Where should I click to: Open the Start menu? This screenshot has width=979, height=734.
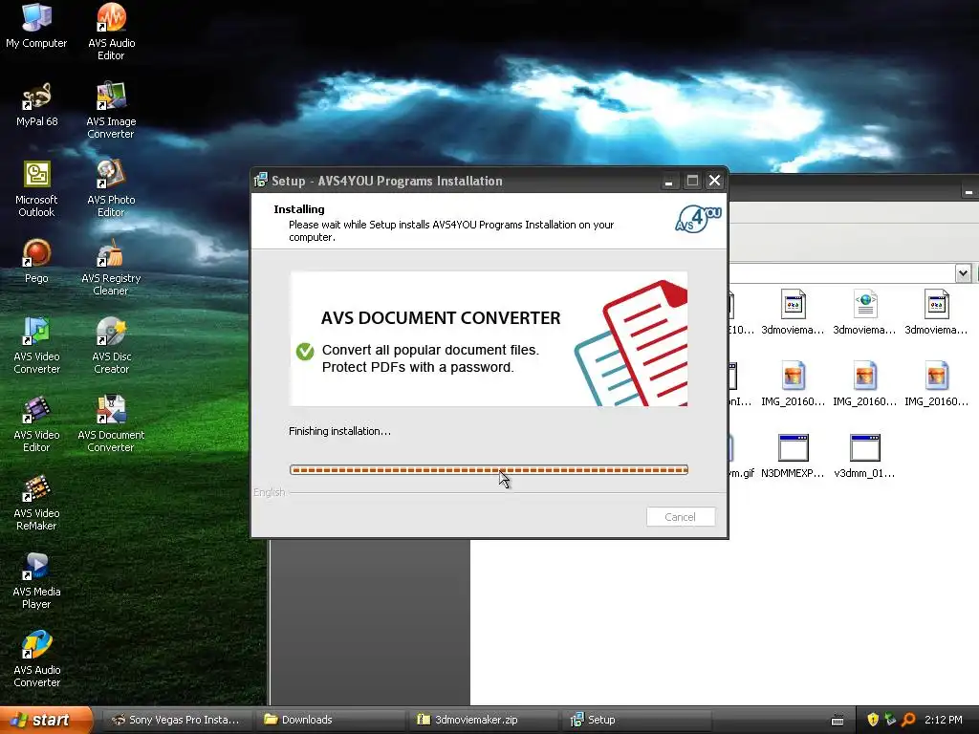(45, 720)
